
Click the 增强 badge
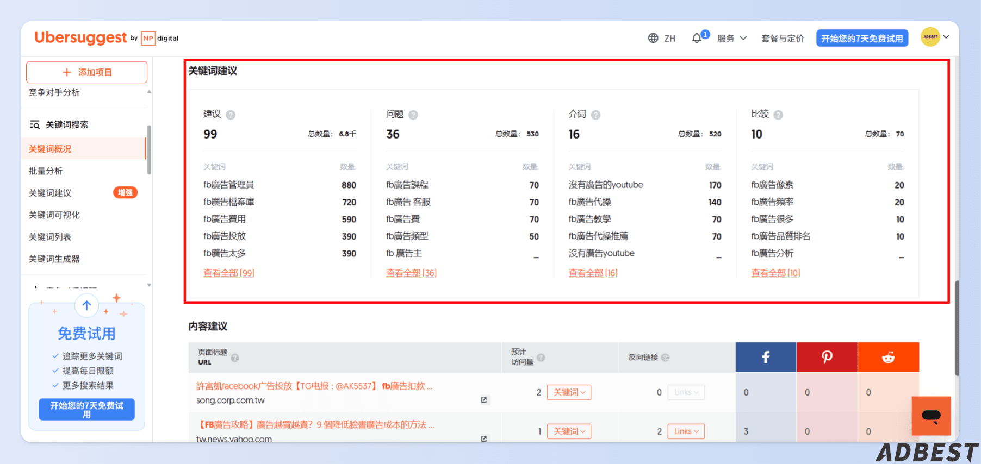point(125,192)
